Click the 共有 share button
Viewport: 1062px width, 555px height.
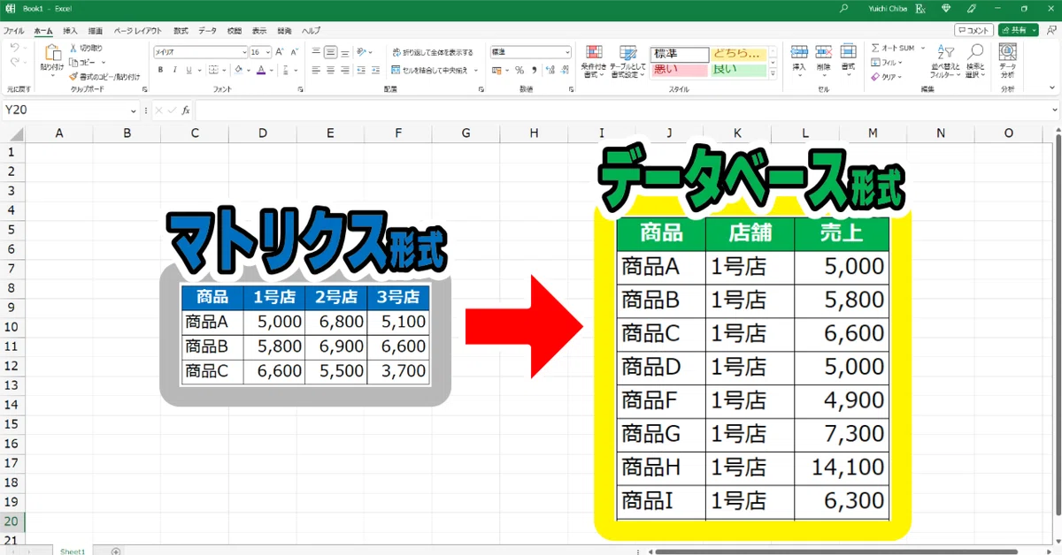click(x=1019, y=30)
